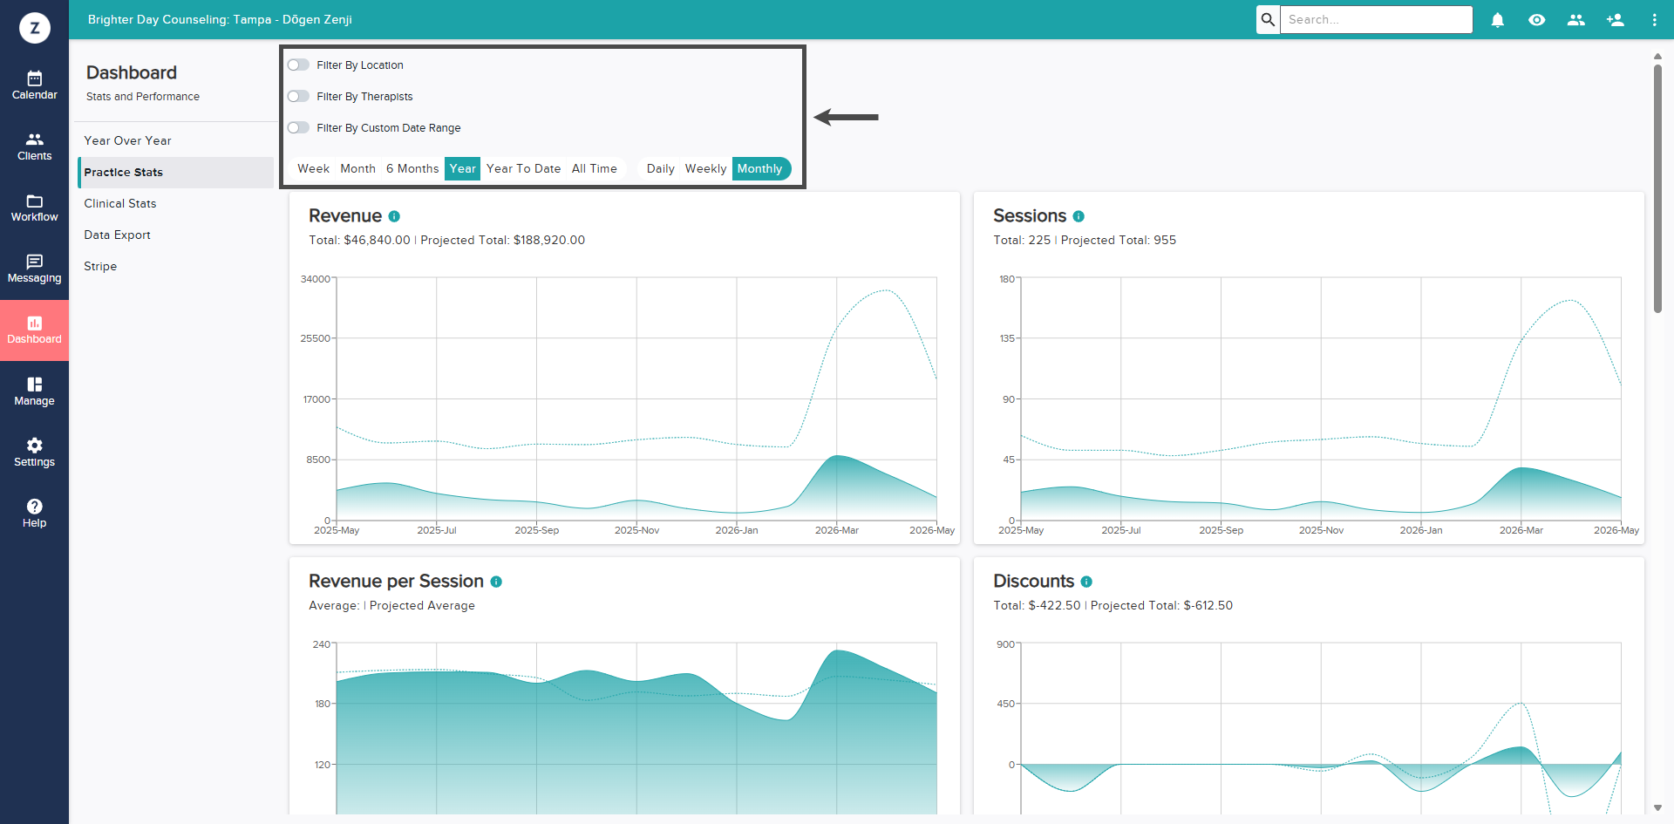Open Year Over Year report
The height and width of the screenshot is (824, 1674).
click(x=127, y=140)
